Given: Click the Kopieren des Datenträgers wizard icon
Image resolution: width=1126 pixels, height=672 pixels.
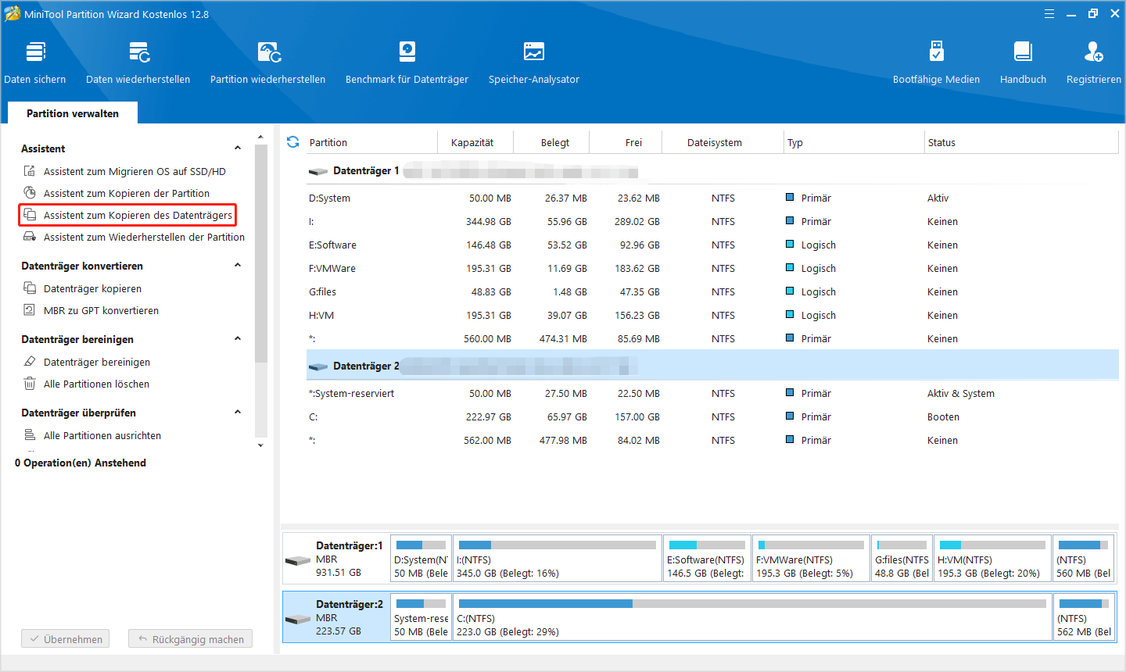Looking at the screenshot, I should (30, 215).
